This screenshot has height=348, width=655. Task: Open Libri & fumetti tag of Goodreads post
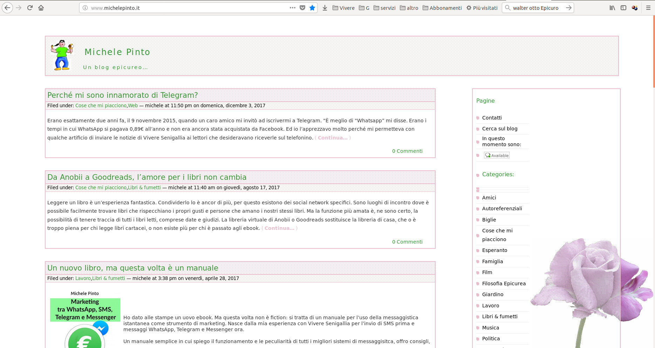click(144, 187)
